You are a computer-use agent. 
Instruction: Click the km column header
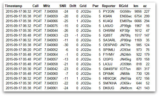(x=136, y=6)
